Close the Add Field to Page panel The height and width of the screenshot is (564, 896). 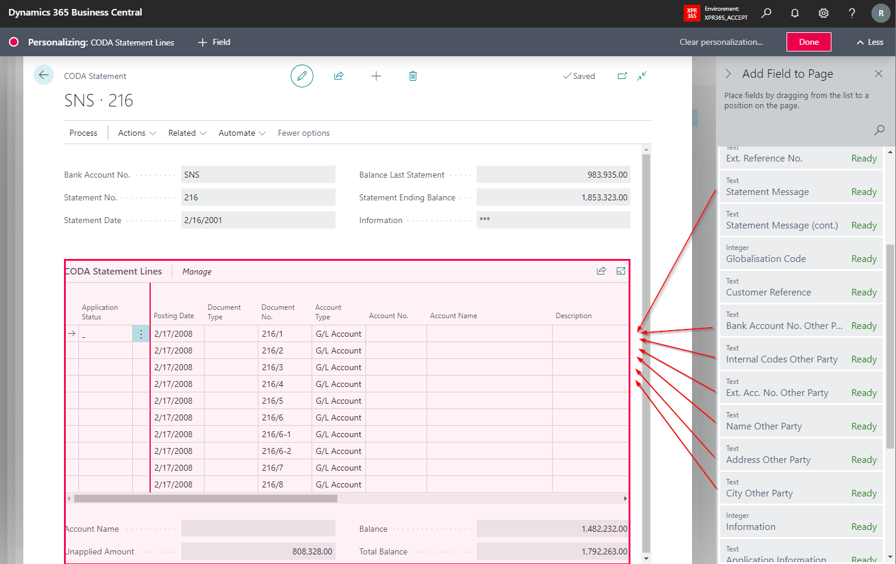[x=878, y=74]
